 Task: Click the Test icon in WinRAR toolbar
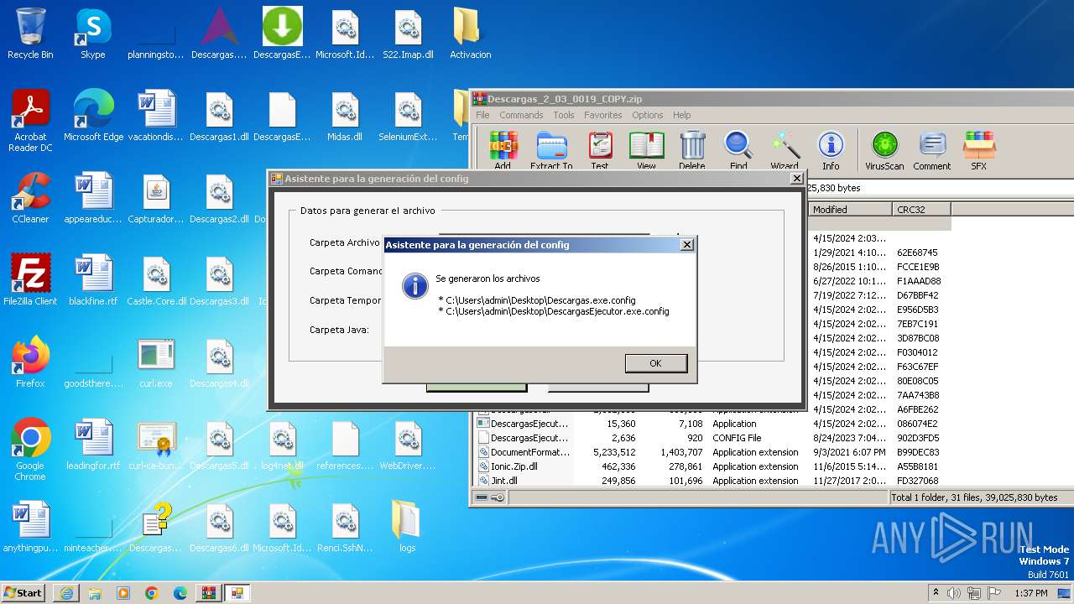point(600,150)
